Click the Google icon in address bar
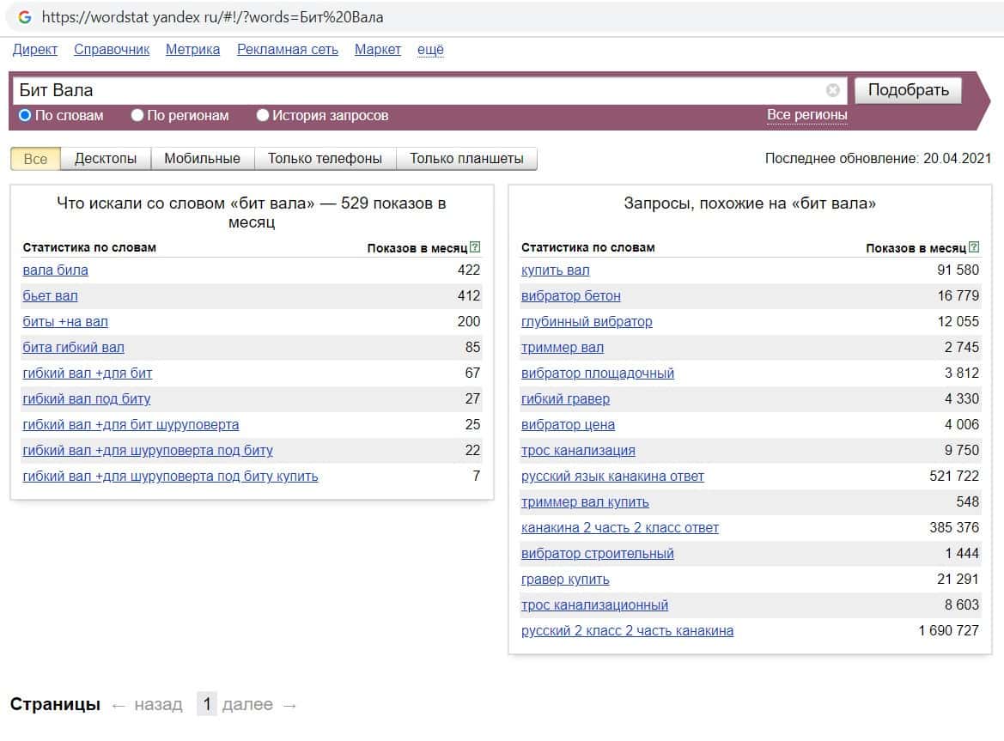The width and height of the screenshot is (1004, 741). coord(24,17)
